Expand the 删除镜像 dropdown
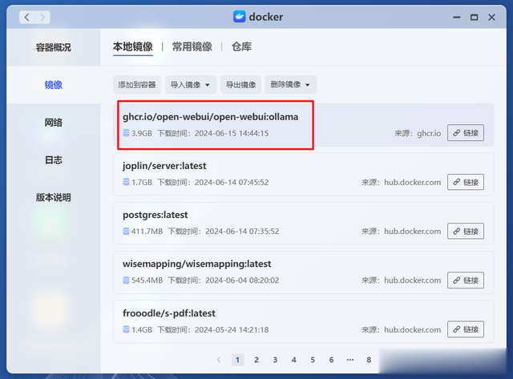The width and height of the screenshot is (513, 379). (x=290, y=85)
